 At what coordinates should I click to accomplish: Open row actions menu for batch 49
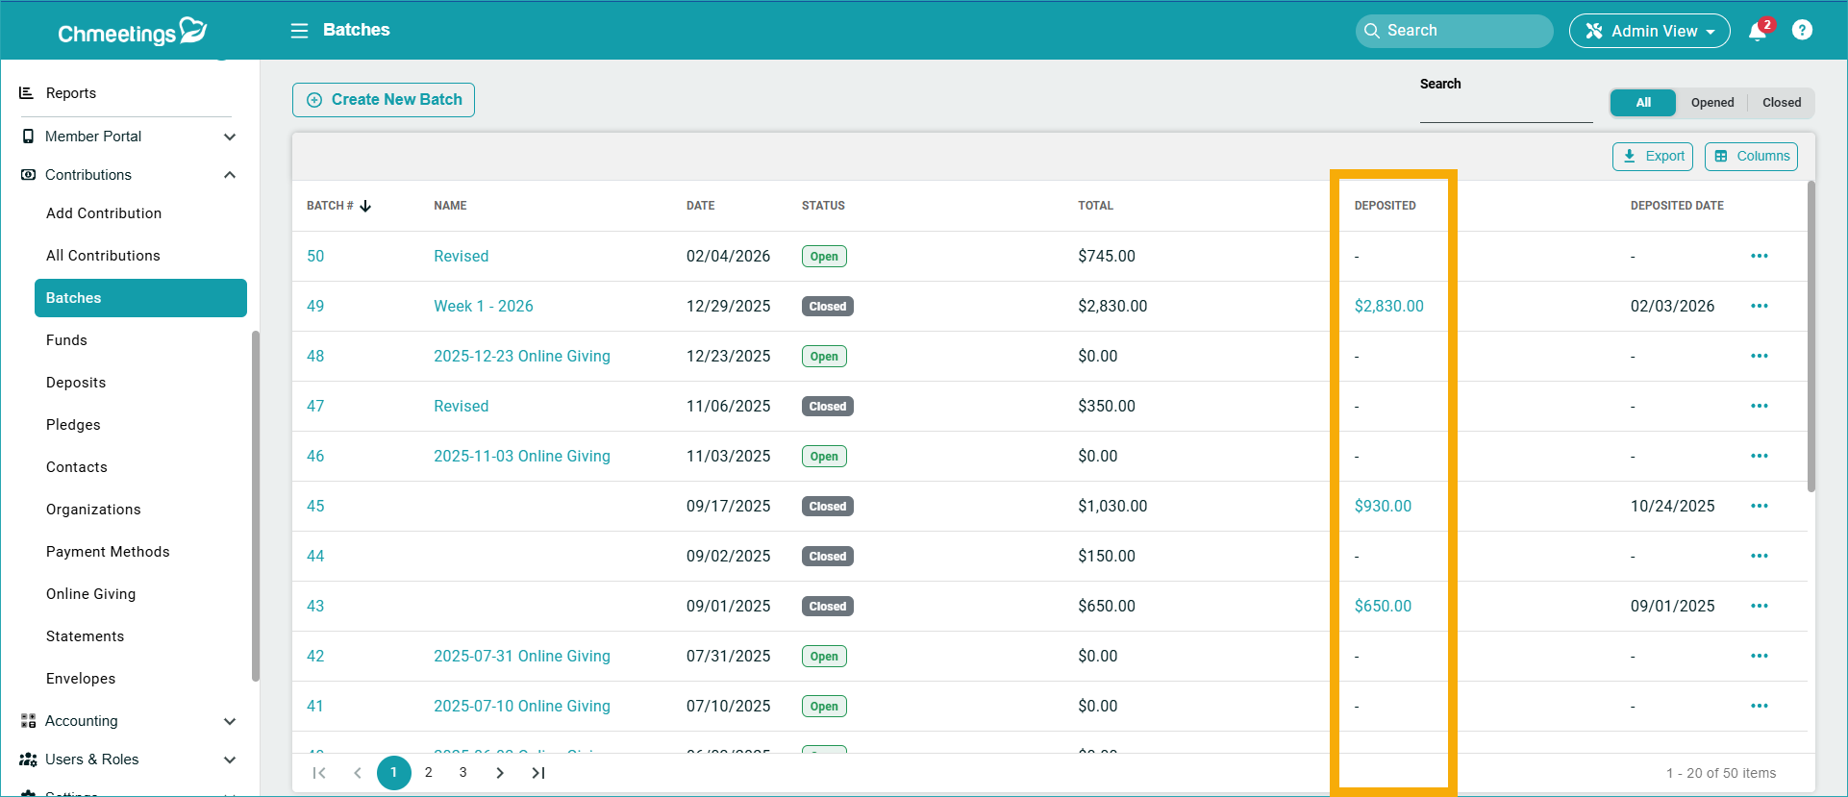pyautogui.click(x=1760, y=306)
